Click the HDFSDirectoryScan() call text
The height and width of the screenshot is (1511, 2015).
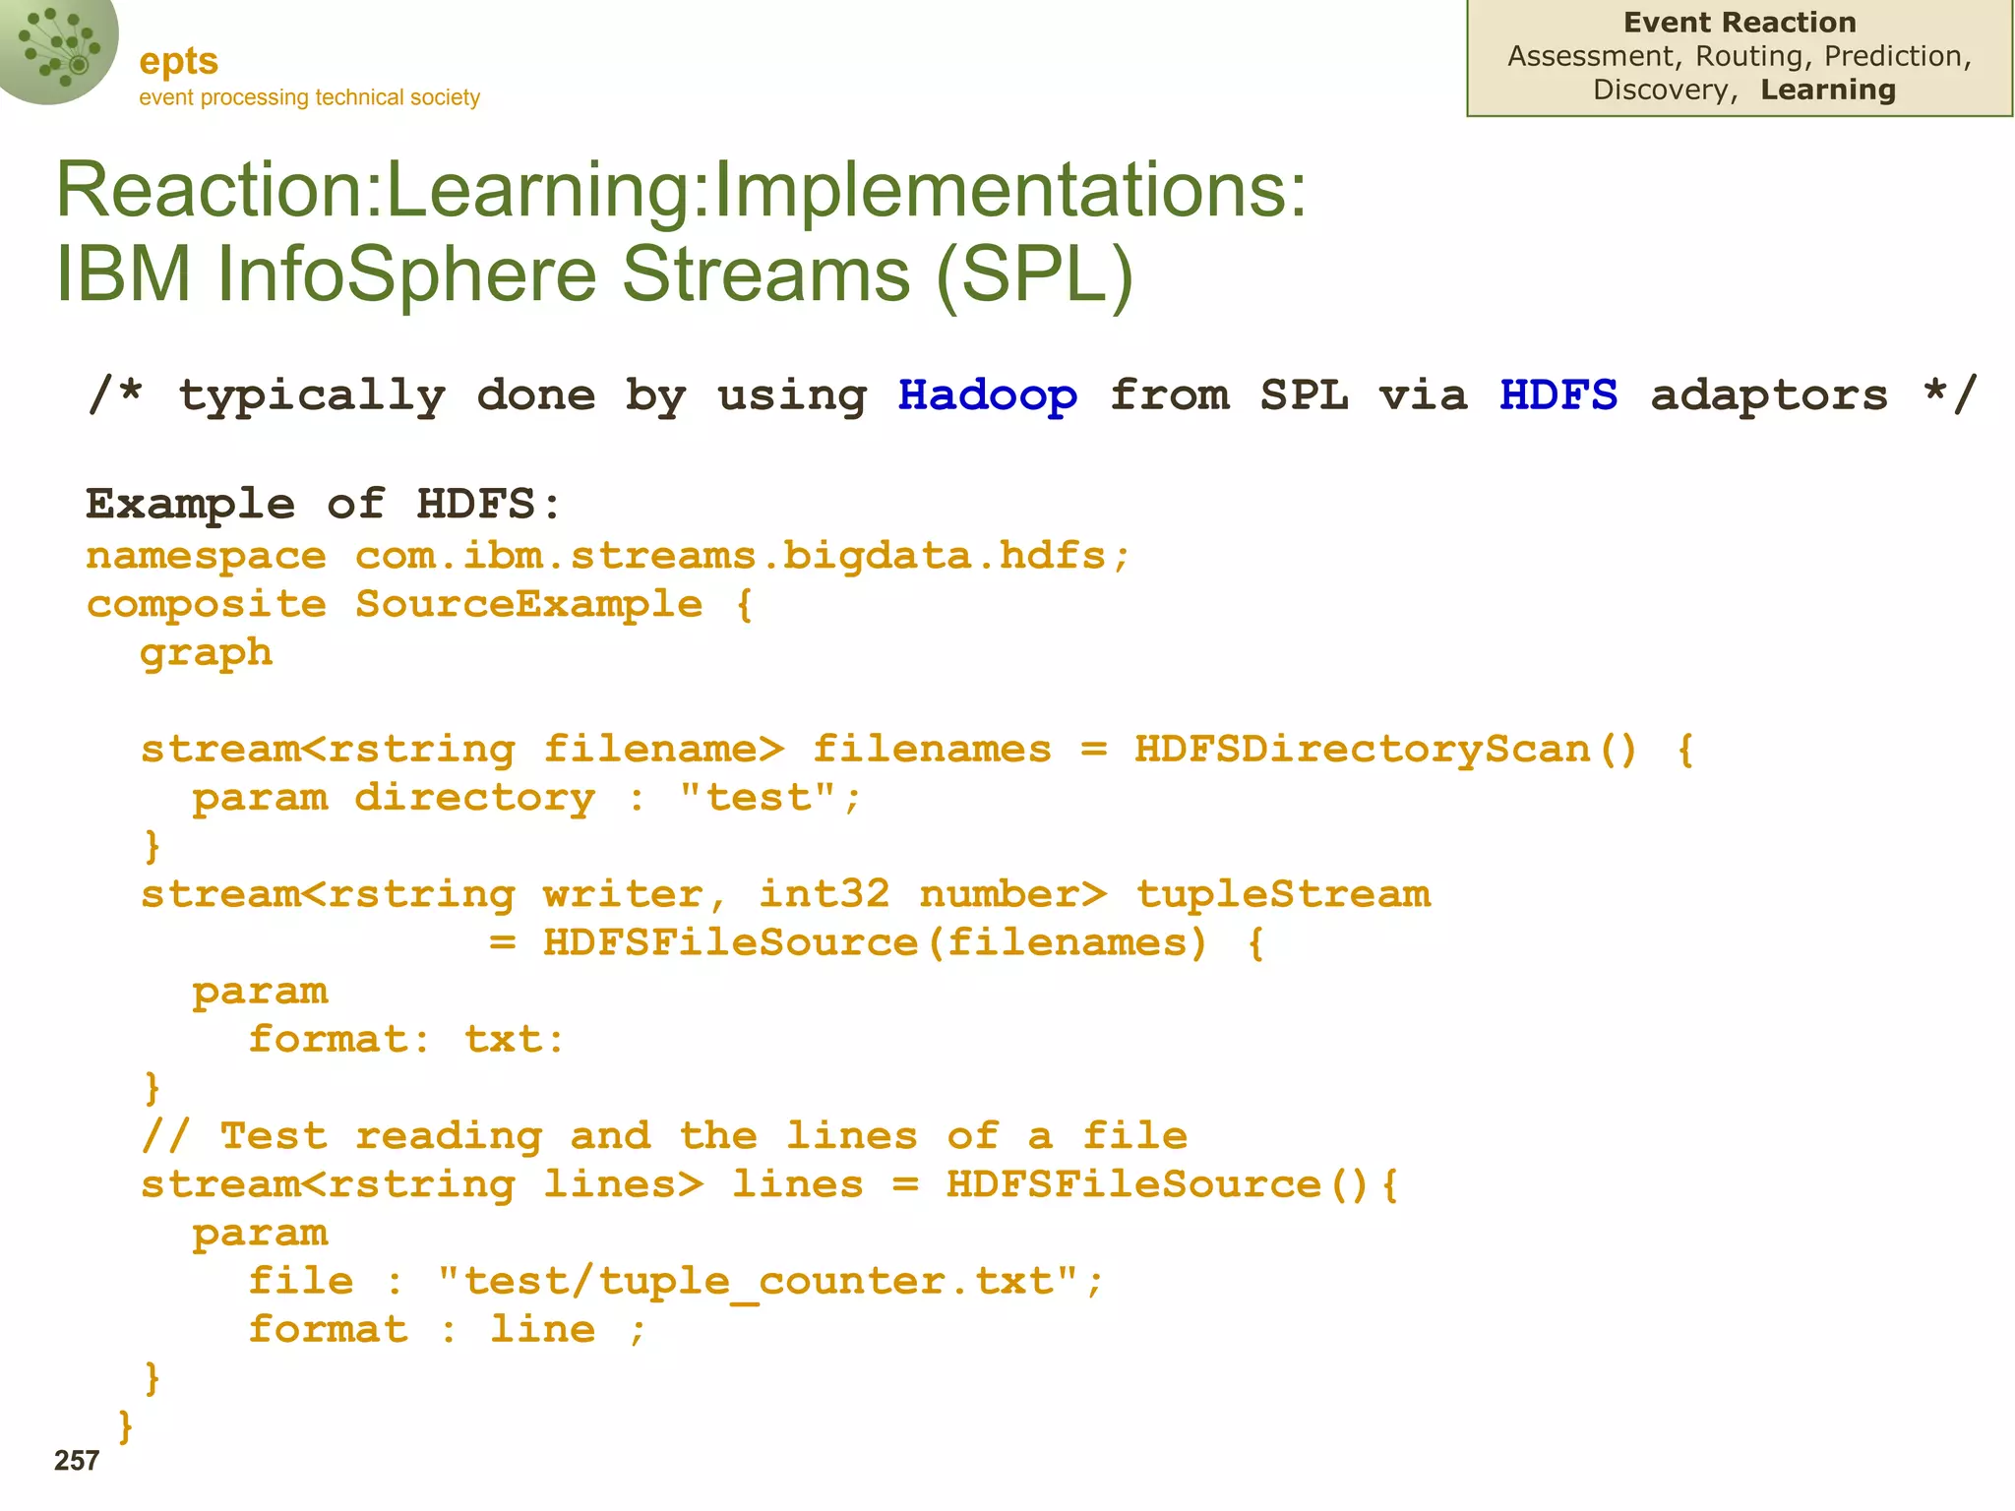click(1384, 750)
